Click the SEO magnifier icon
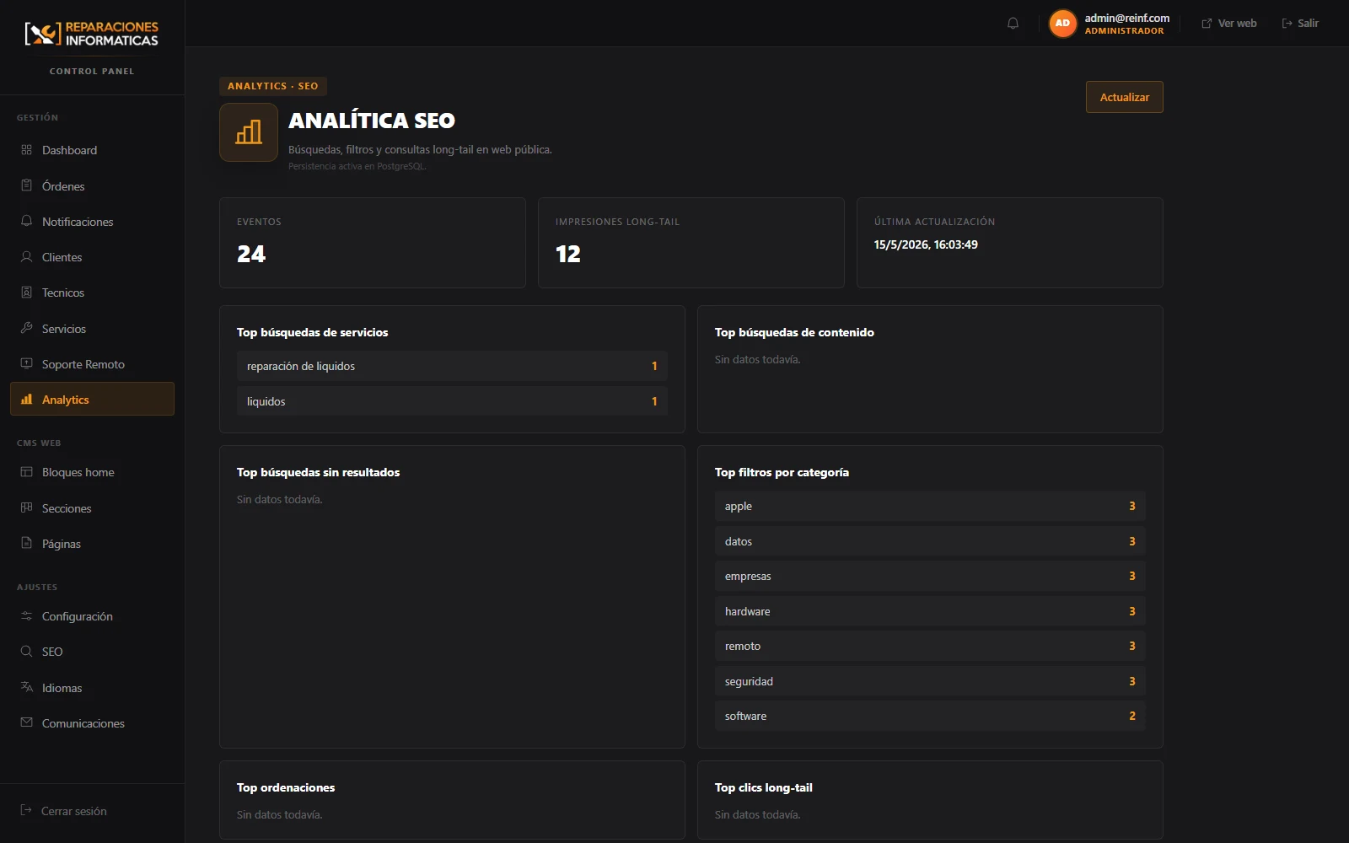This screenshot has width=1349, height=843. click(x=26, y=652)
